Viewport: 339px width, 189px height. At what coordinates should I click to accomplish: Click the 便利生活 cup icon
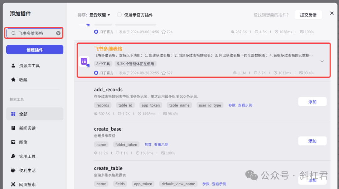13,170
